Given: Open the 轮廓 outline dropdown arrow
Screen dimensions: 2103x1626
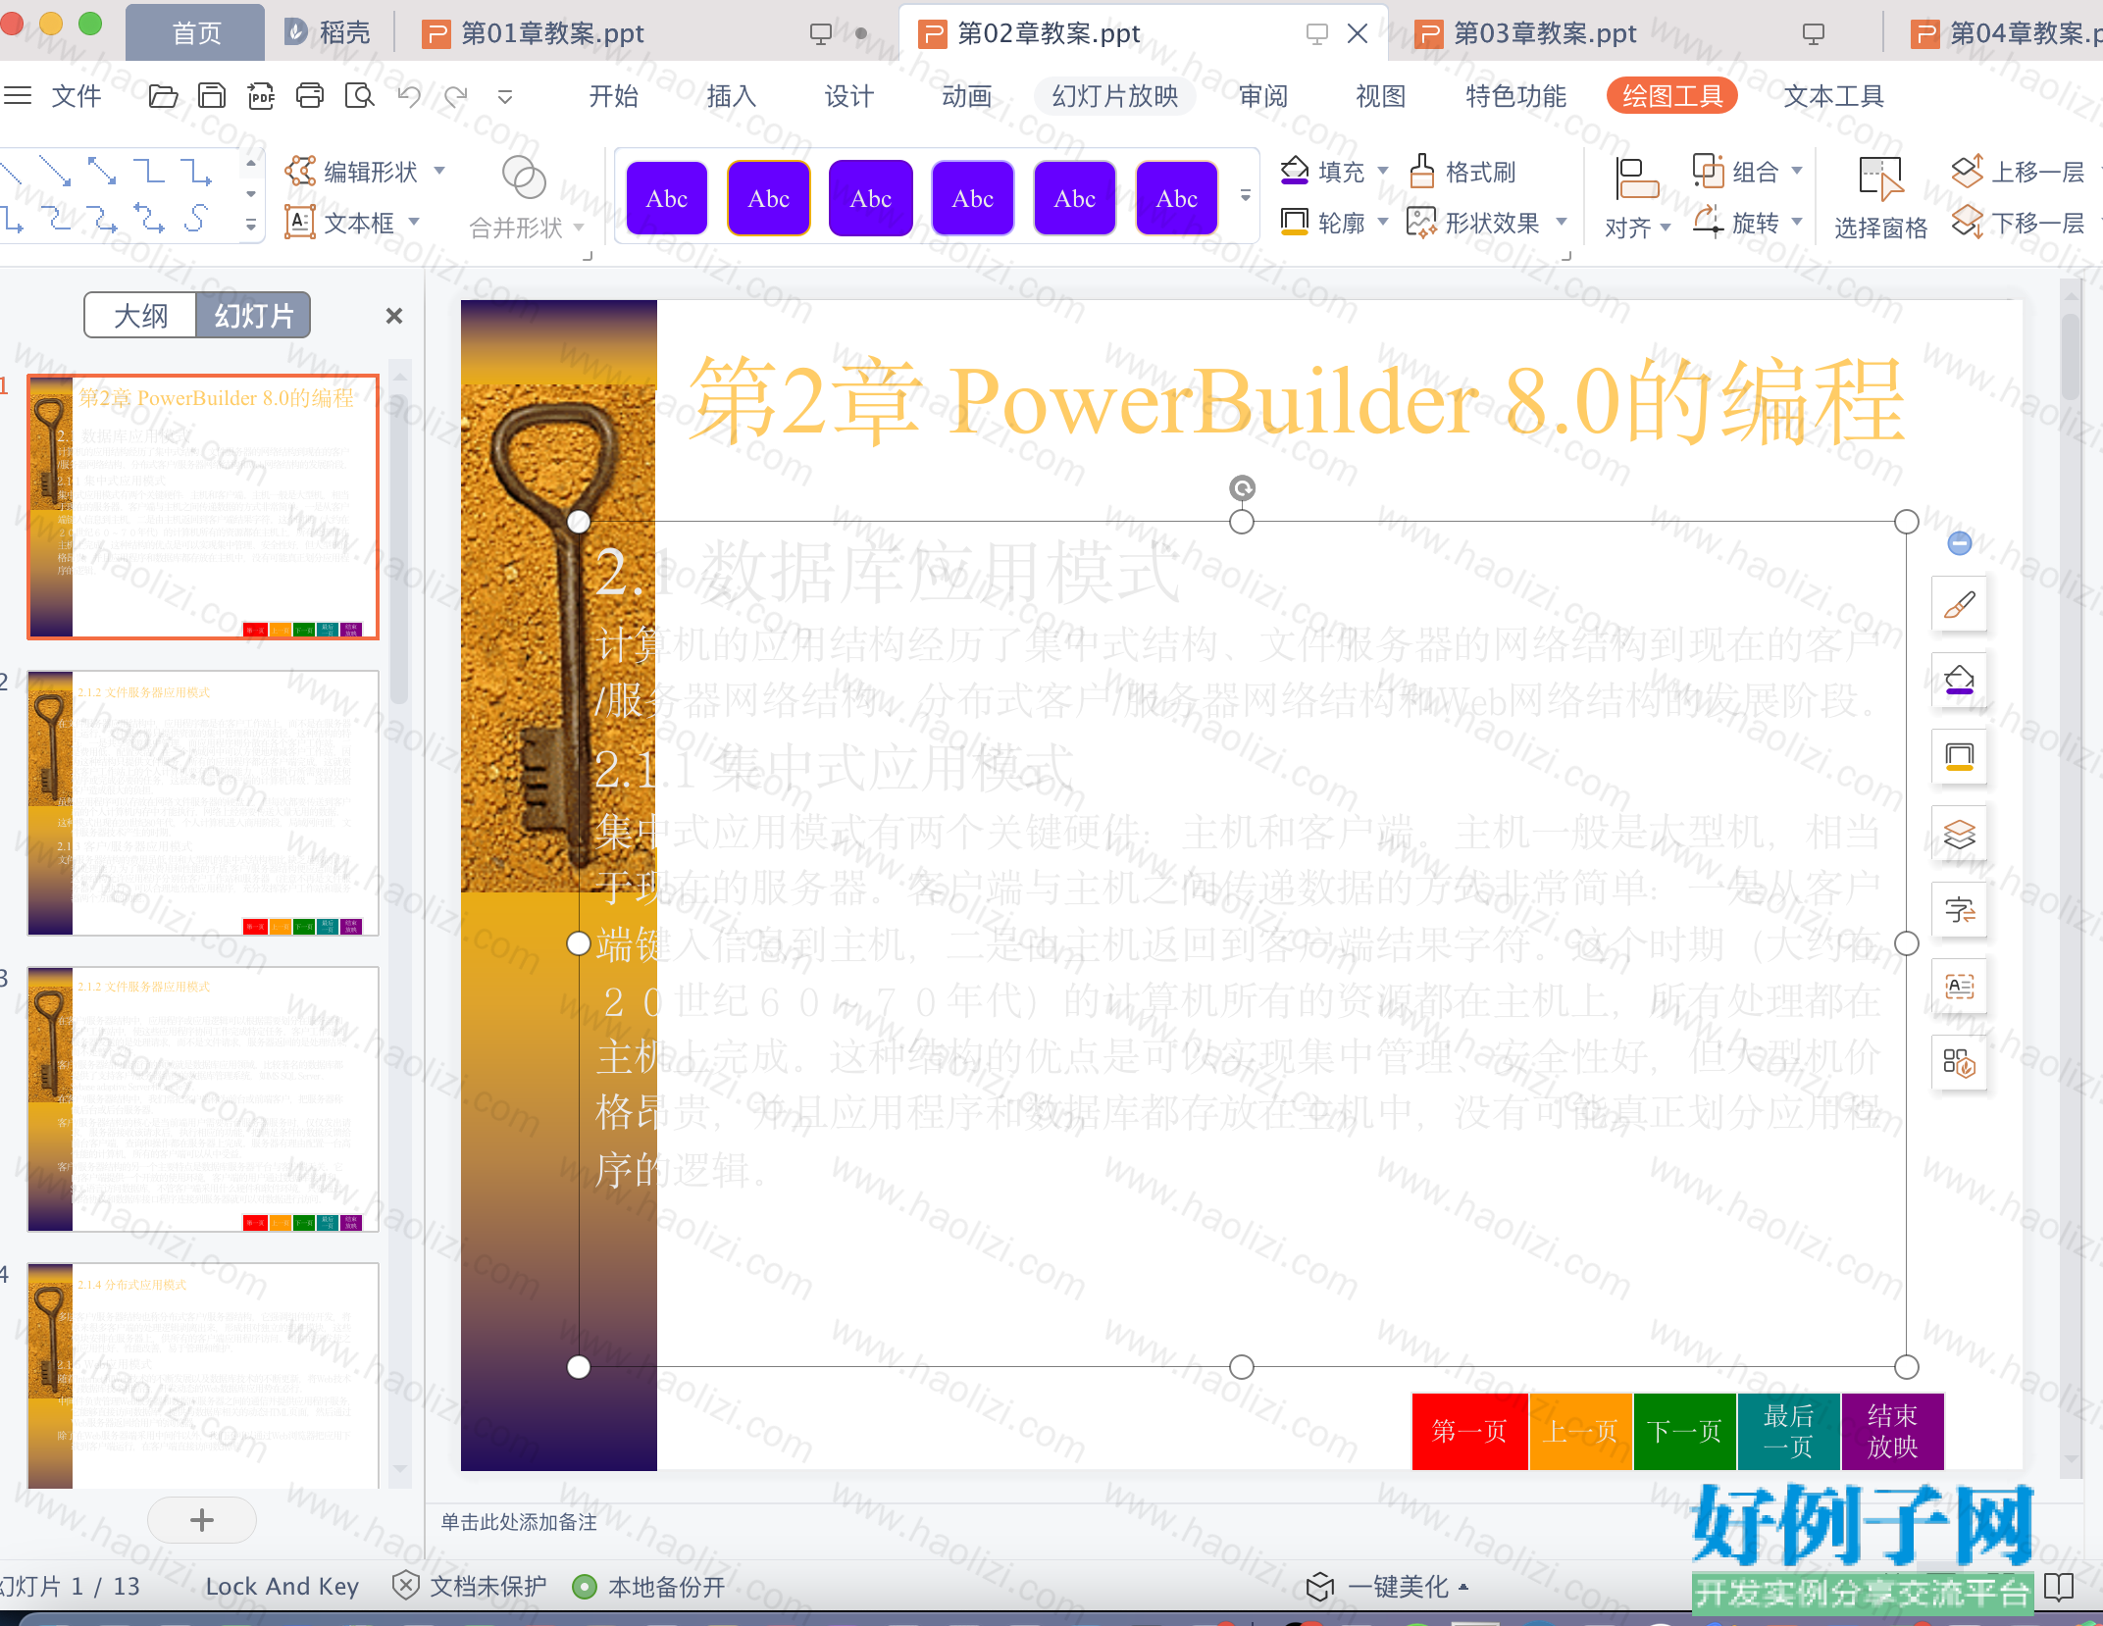Looking at the screenshot, I should pyautogui.click(x=1383, y=223).
